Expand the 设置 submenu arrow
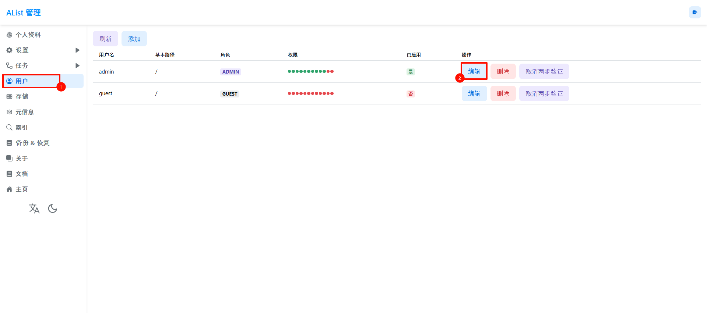Viewport: 707px width, 313px height. (77, 50)
